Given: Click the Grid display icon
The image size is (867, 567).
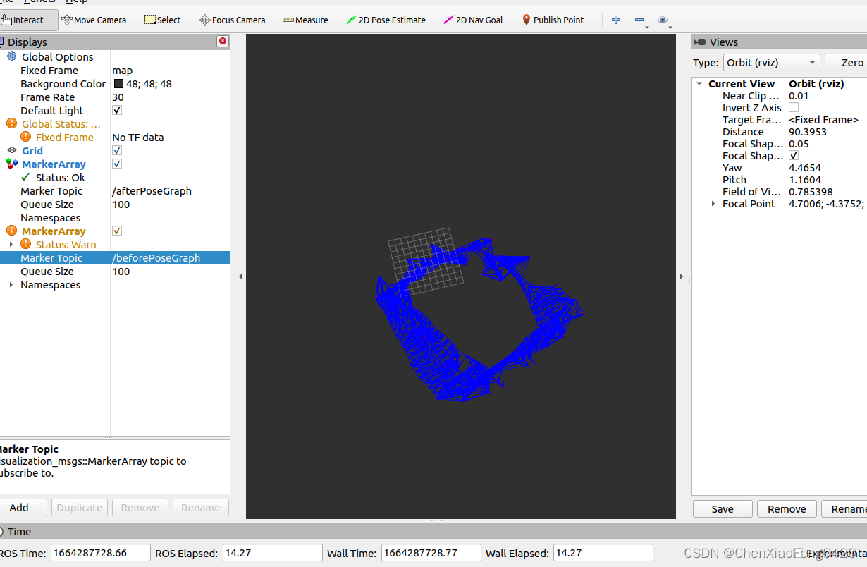Looking at the screenshot, I should (x=11, y=150).
